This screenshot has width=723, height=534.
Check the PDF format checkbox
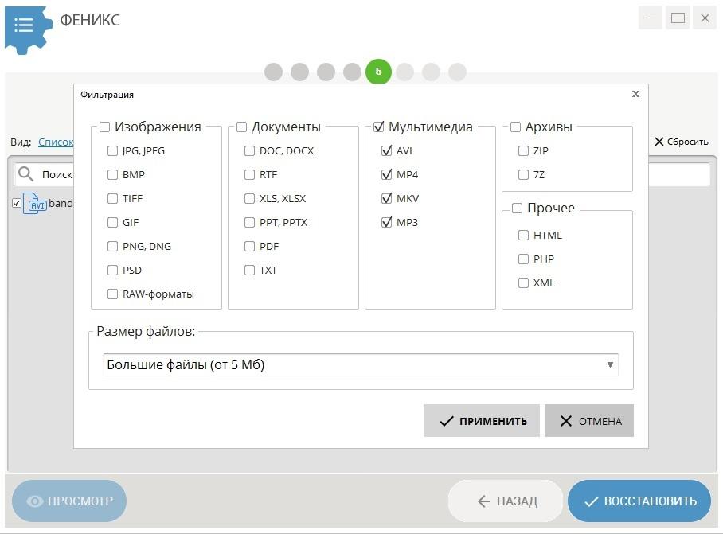pos(250,246)
